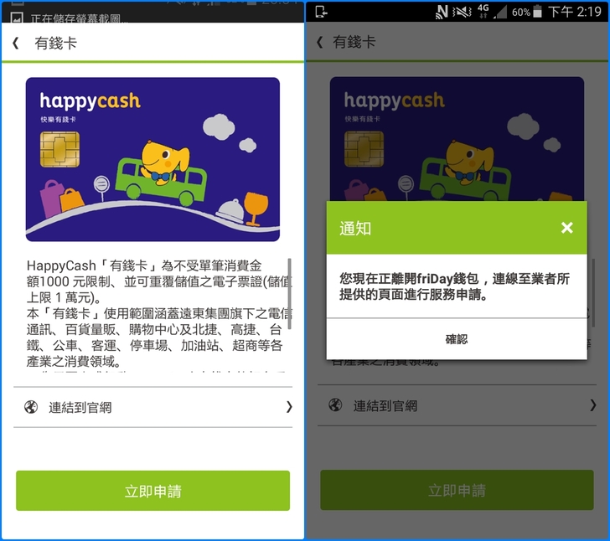Tap the 有錢卡 title on right screen
610x541 pixels.
(x=354, y=42)
